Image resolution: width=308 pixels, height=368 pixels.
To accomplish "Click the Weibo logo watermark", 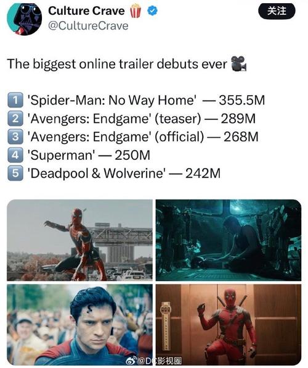I will click(x=131, y=361).
